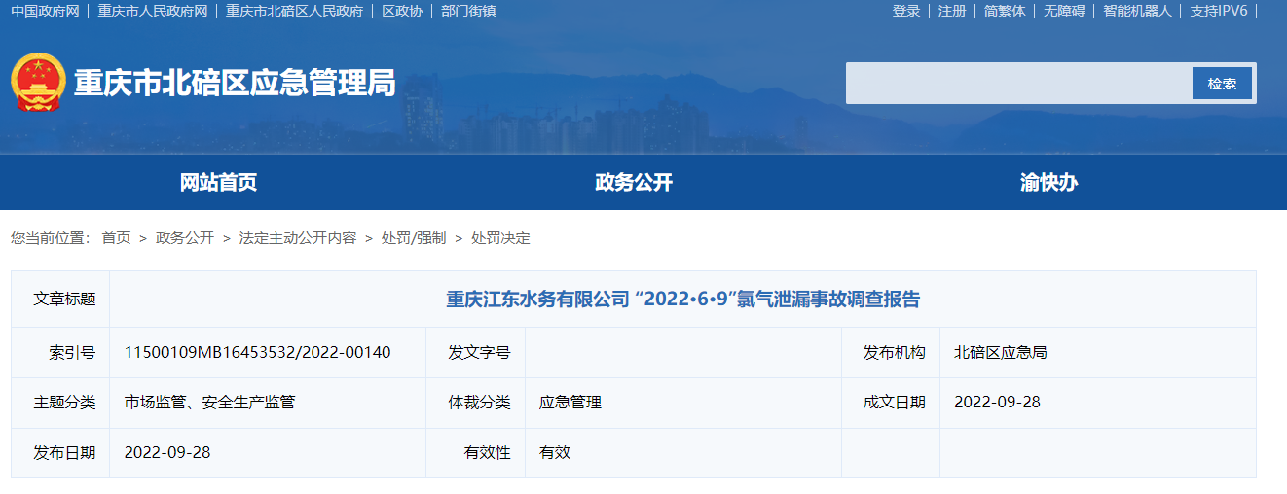Click the article title about 氯气泄漏事故调查报告
1287x494 pixels.
tap(682, 300)
